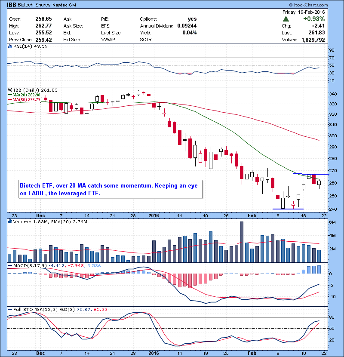Click the IBB Daily candlestick icon
344x357 pixels.
10,90
